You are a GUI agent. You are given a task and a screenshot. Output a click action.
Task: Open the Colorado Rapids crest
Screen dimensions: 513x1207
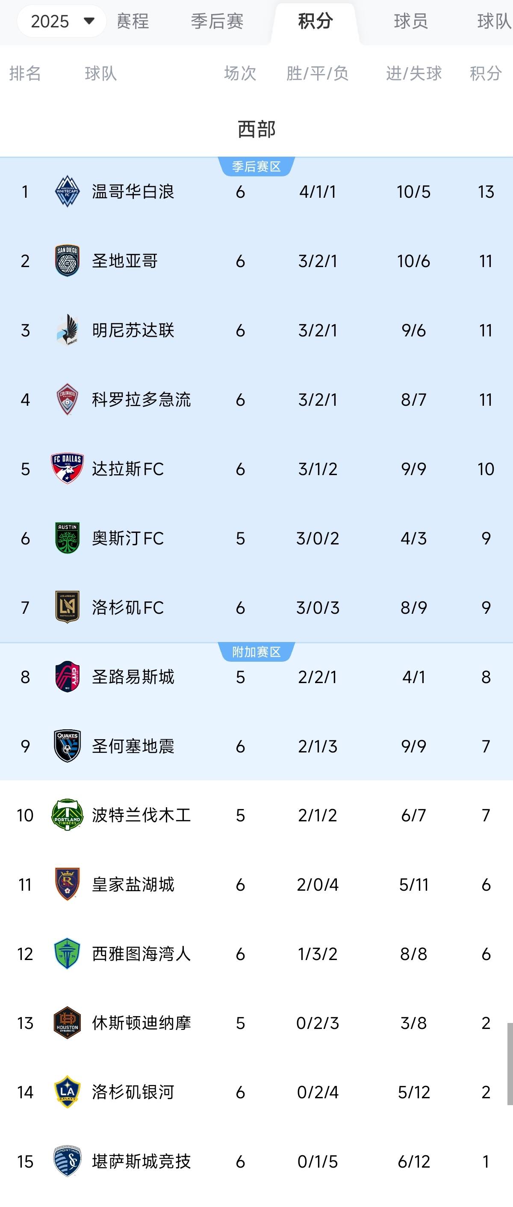tap(67, 400)
